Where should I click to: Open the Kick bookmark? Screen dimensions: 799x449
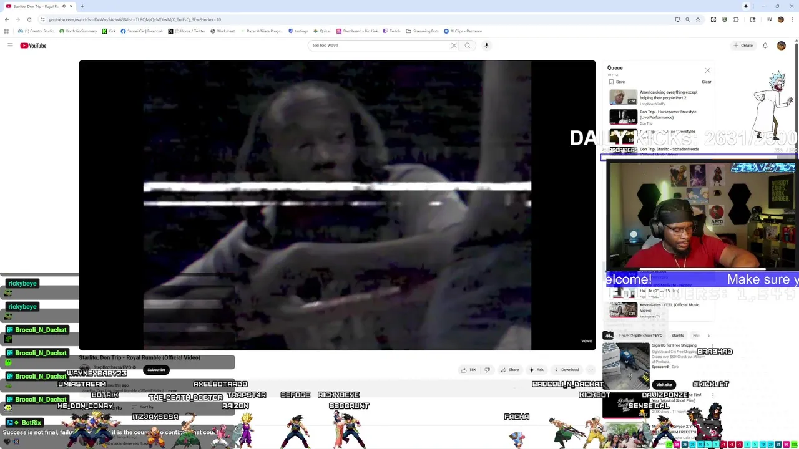[x=109, y=31]
